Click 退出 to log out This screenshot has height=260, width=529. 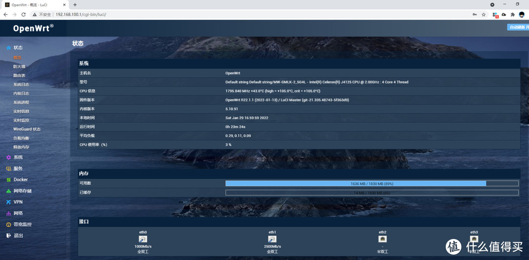point(18,236)
